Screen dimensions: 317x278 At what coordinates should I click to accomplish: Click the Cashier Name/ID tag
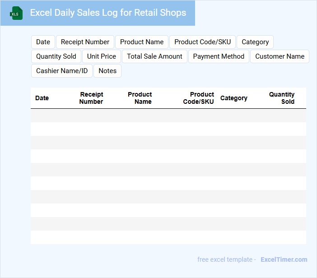pyautogui.click(x=62, y=71)
